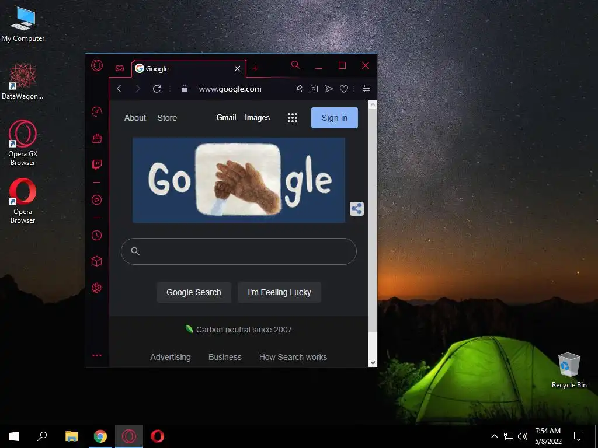Click the www.google.com address bar
The height and width of the screenshot is (448, 598).
[x=230, y=89]
